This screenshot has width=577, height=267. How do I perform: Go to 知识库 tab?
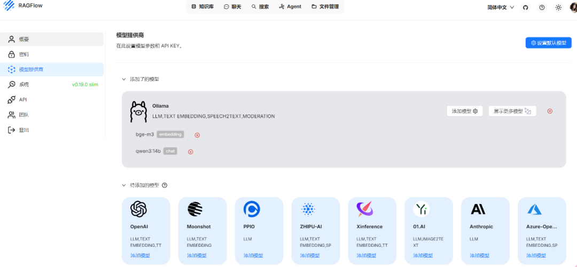202,6
